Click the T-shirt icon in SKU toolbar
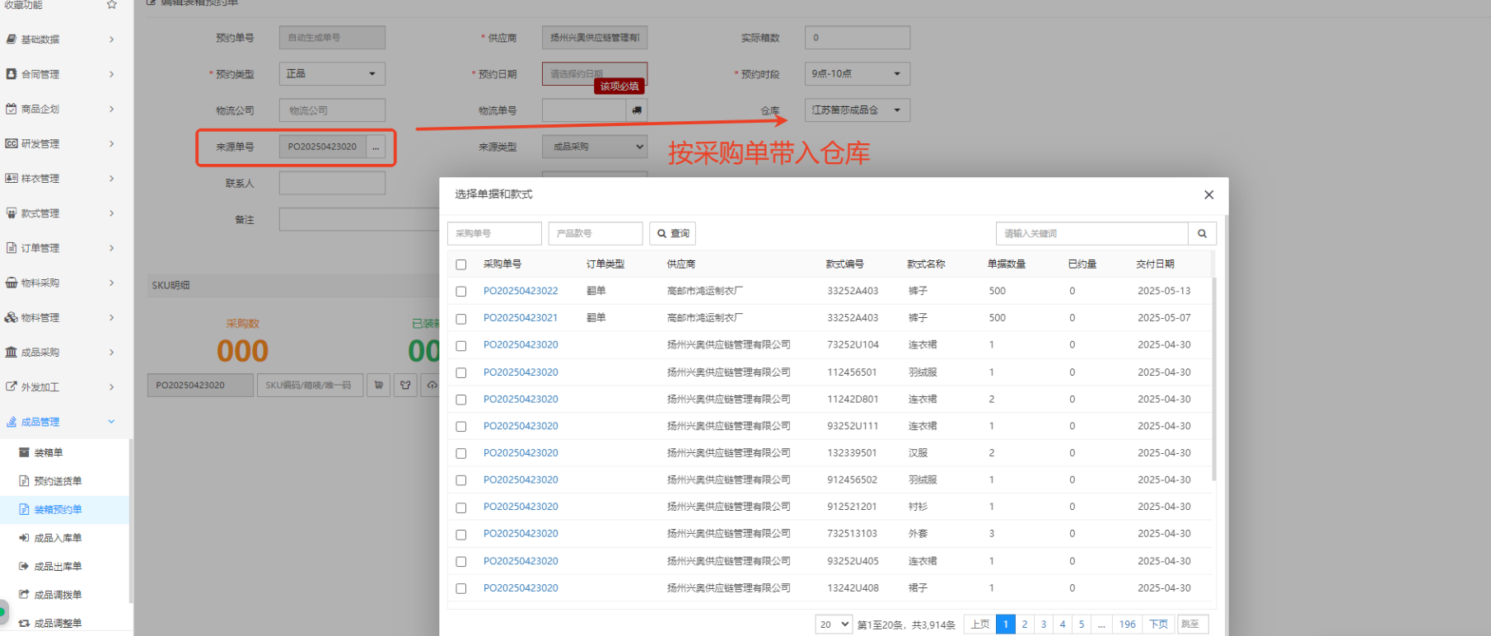The width and height of the screenshot is (1491, 636). [405, 386]
